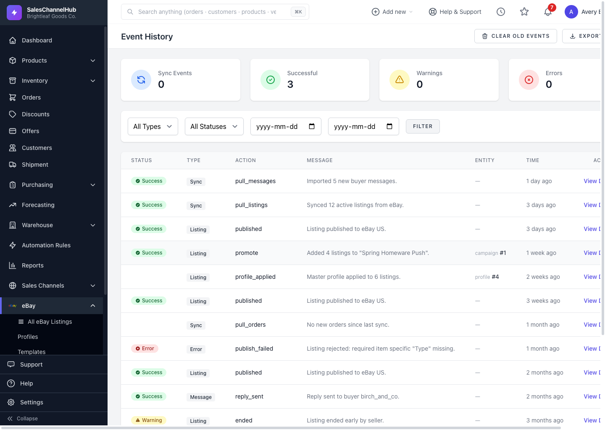Click the Warnings triangle card icon
This screenshot has height=430, width=605.
coord(400,80)
